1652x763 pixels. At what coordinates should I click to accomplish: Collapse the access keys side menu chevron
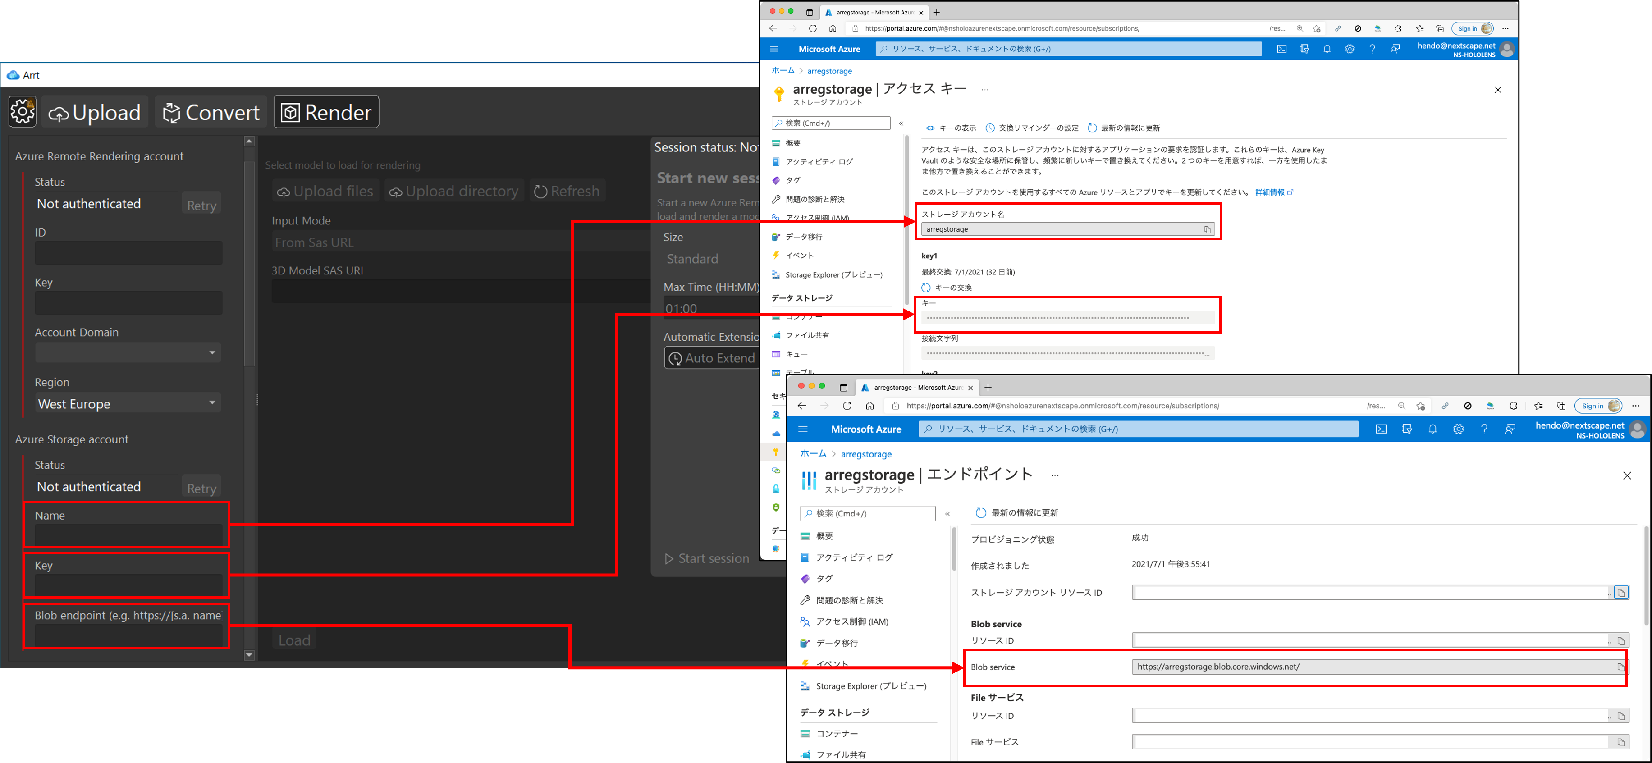tap(901, 123)
